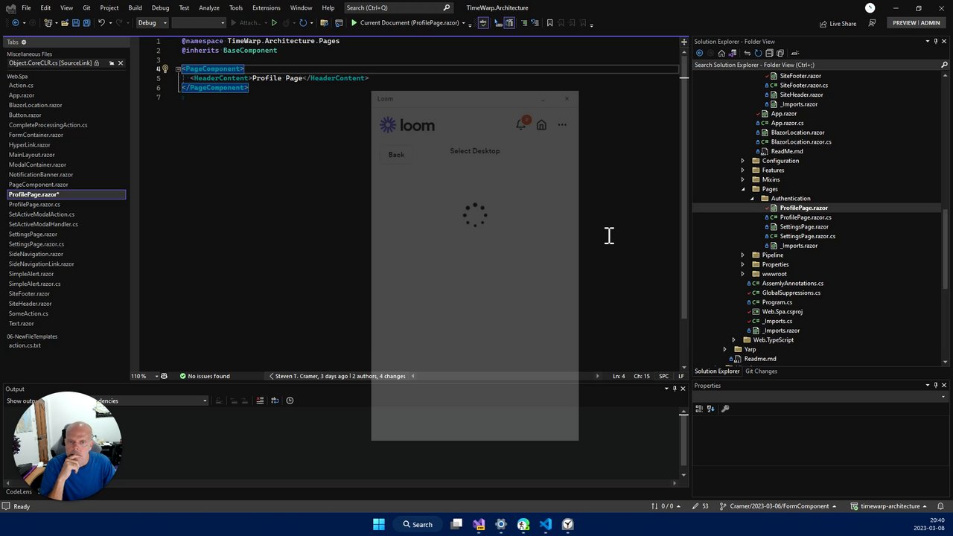Open the Loom notifications bell
Viewport: 953px width, 536px height.
click(521, 124)
